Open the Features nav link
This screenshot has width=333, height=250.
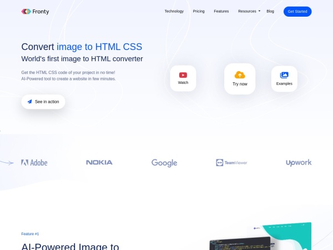(221, 11)
